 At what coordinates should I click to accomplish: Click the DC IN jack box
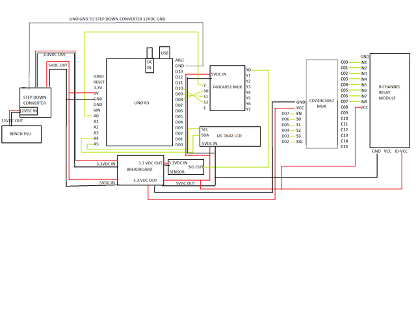pyautogui.click(x=149, y=65)
